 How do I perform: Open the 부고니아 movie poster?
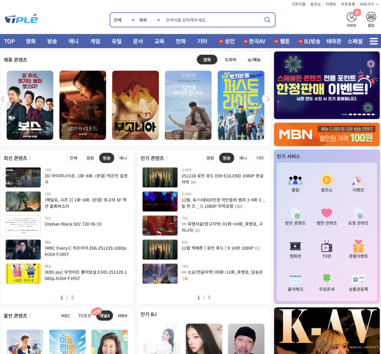135,105
